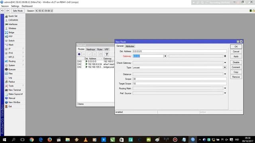Click the Dst. Address input field
The image size is (255, 143).
(x=180, y=51)
